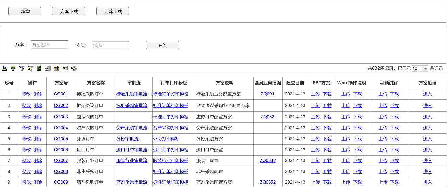This screenshot has width=447, height=187.
Task: Click 删除 in the 进口订单 row
Action: [x=38, y=150]
